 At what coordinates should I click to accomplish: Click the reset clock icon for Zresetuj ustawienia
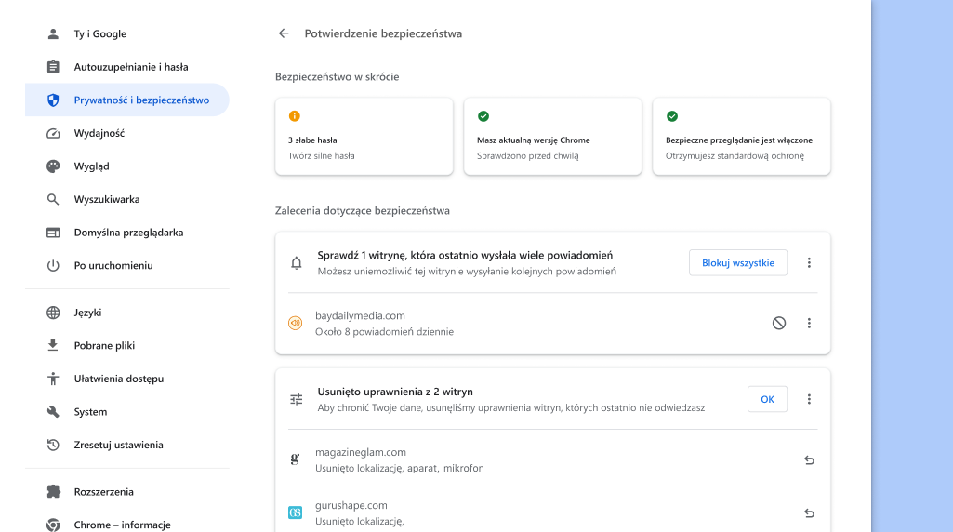click(x=53, y=446)
